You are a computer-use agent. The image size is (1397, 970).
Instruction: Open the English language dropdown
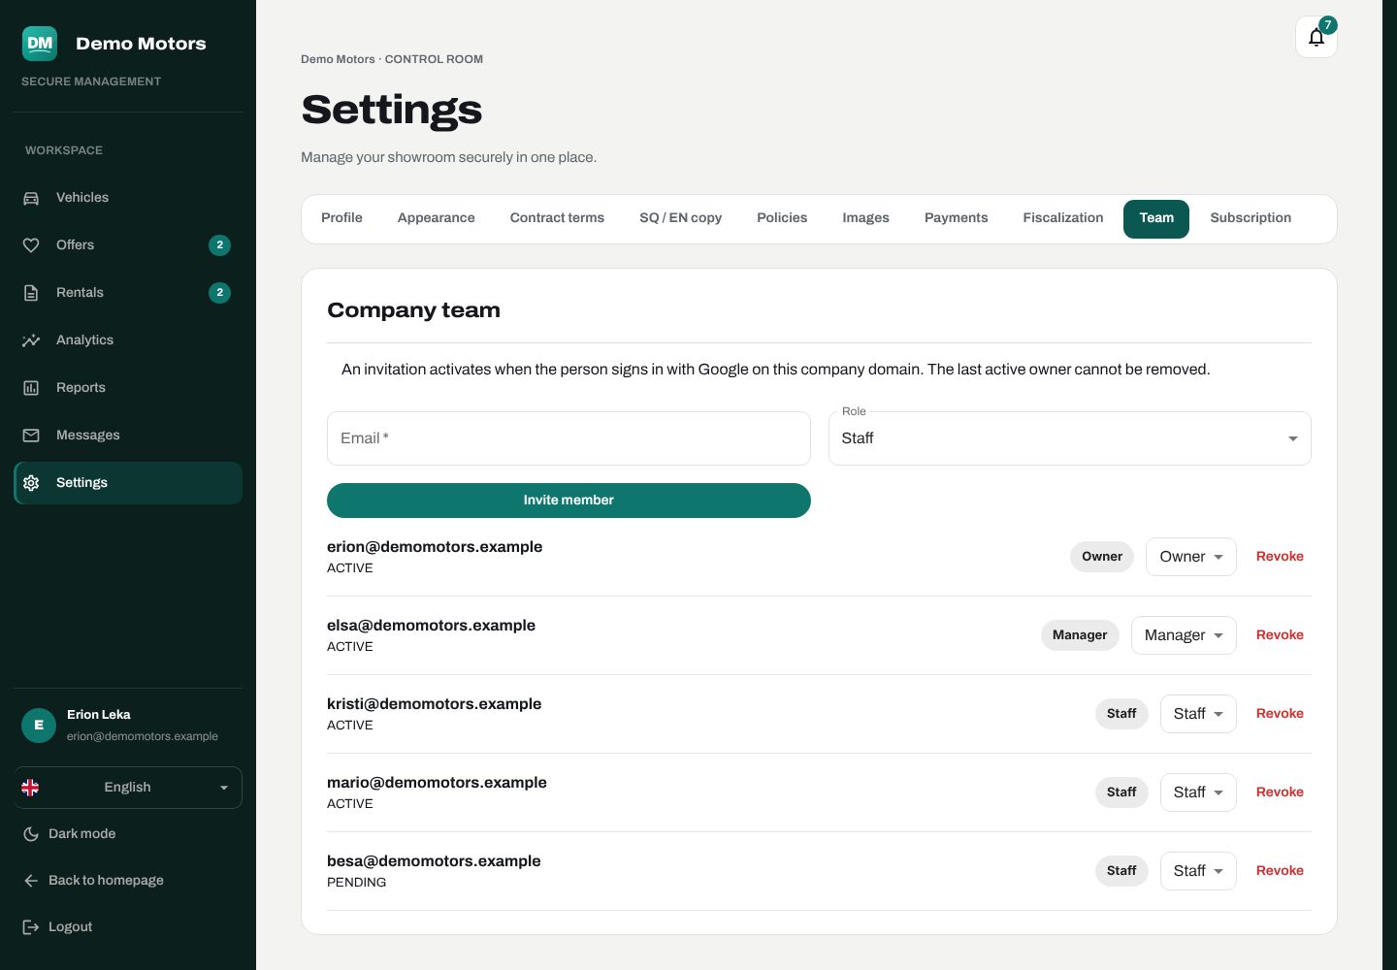(x=128, y=788)
